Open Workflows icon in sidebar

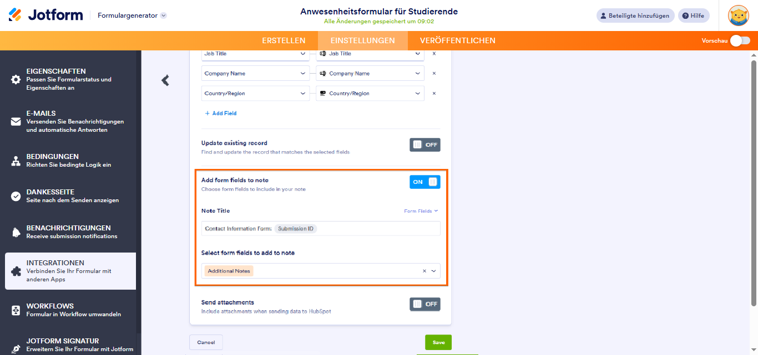[16, 310]
